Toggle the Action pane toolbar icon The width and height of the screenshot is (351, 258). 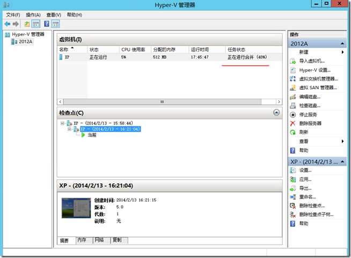[x=55, y=24]
